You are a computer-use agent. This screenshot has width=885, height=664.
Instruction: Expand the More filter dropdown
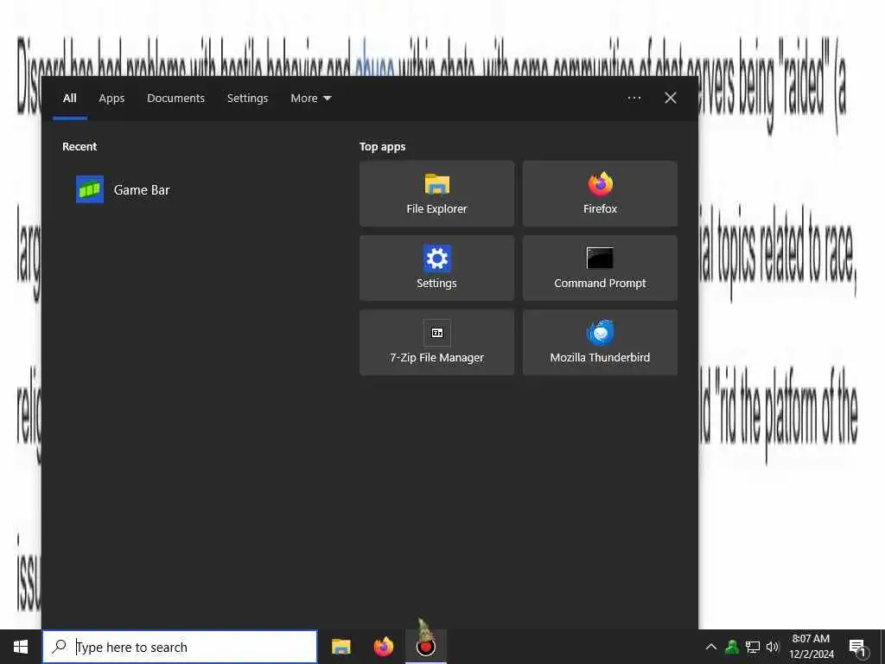[310, 99]
